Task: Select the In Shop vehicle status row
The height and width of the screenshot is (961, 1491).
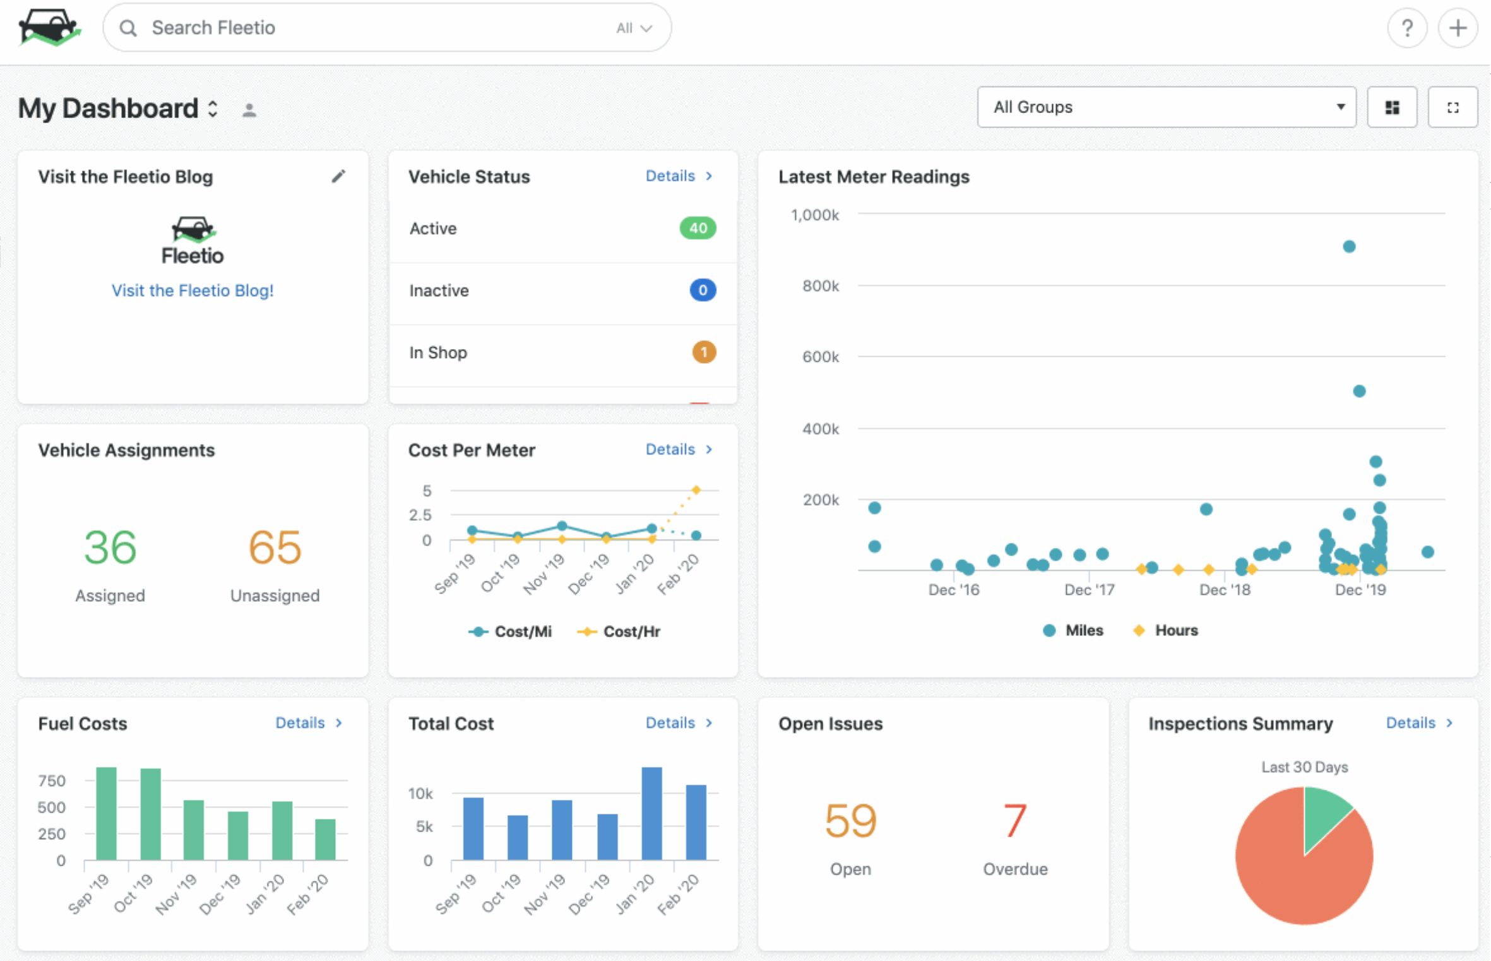Action: click(x=563, y=352)
